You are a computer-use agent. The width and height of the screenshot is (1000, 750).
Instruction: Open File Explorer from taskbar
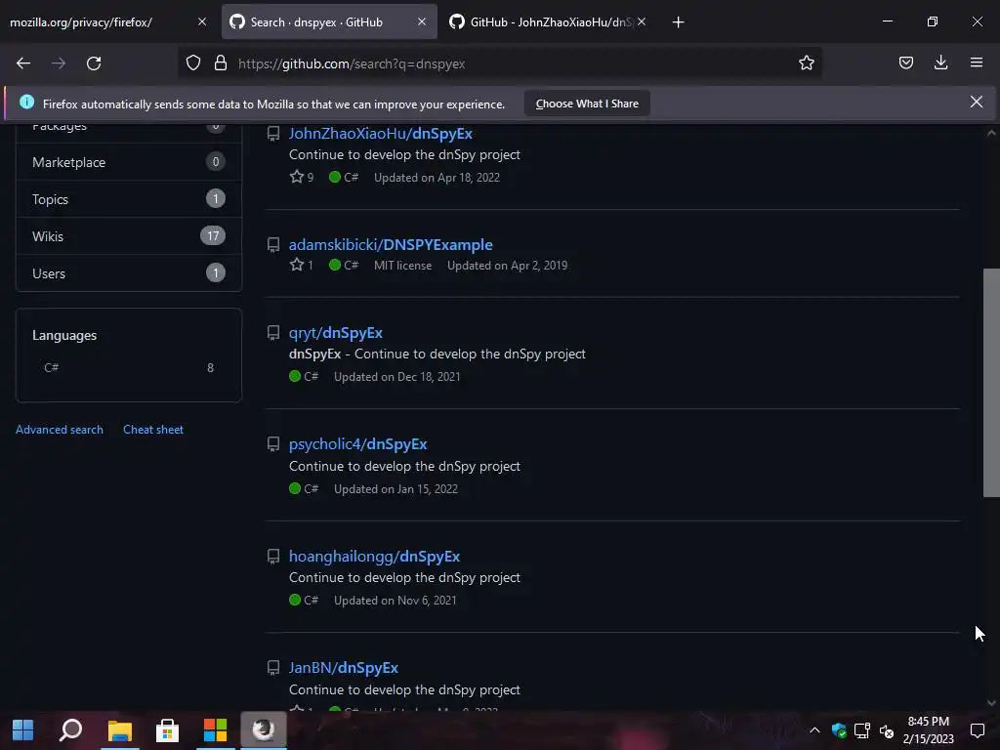point(119,729)
